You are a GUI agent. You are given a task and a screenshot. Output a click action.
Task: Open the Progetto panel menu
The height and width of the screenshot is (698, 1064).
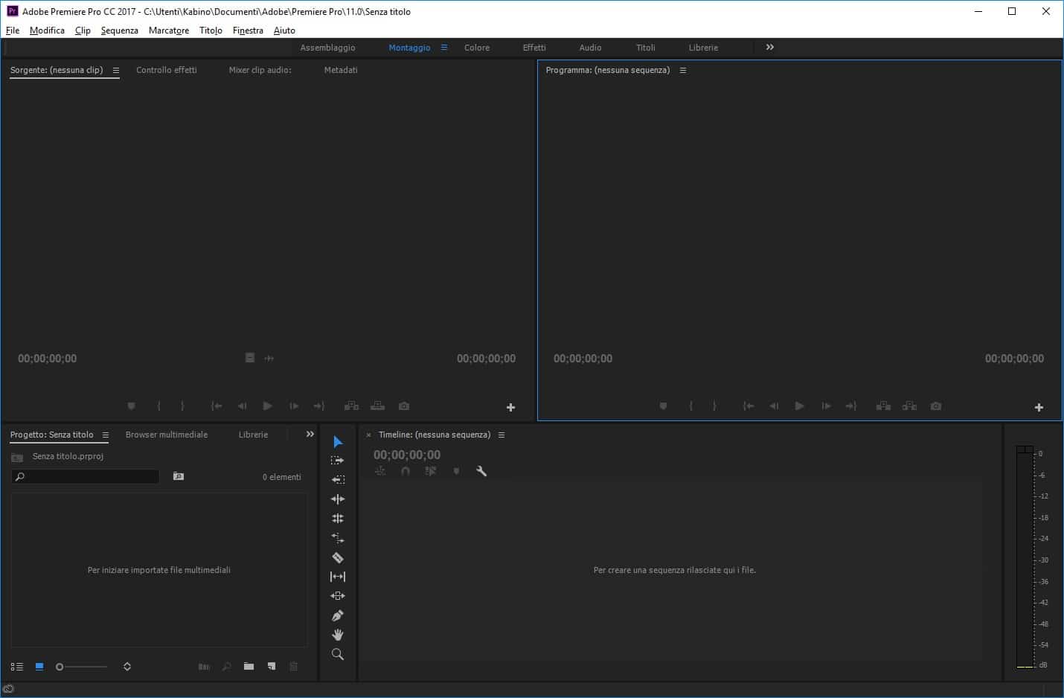(x=106, y=435)
